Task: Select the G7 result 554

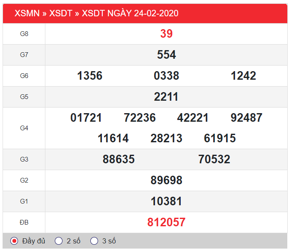Action: [x=166, y=55]
